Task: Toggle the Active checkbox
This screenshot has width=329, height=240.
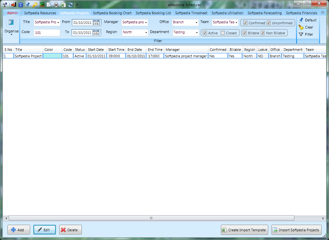Action: coord(205,33)
